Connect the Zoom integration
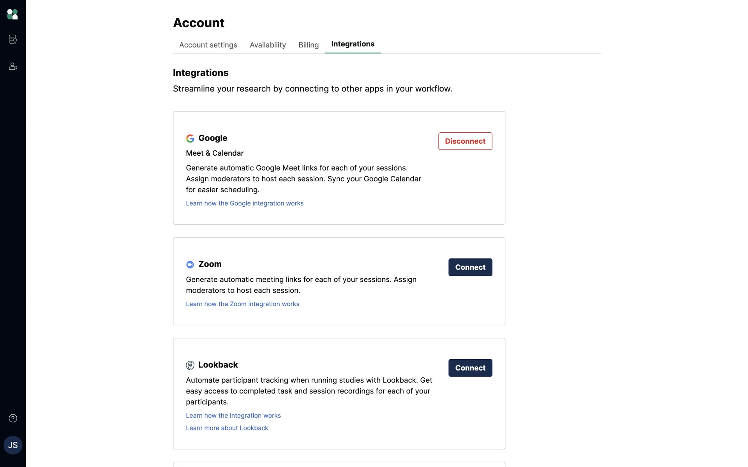 coord(470,267)
